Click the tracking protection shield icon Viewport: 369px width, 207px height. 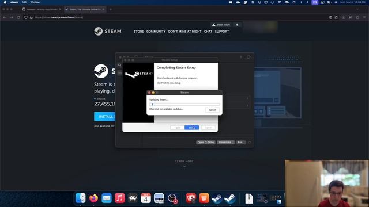coord(26,17)
